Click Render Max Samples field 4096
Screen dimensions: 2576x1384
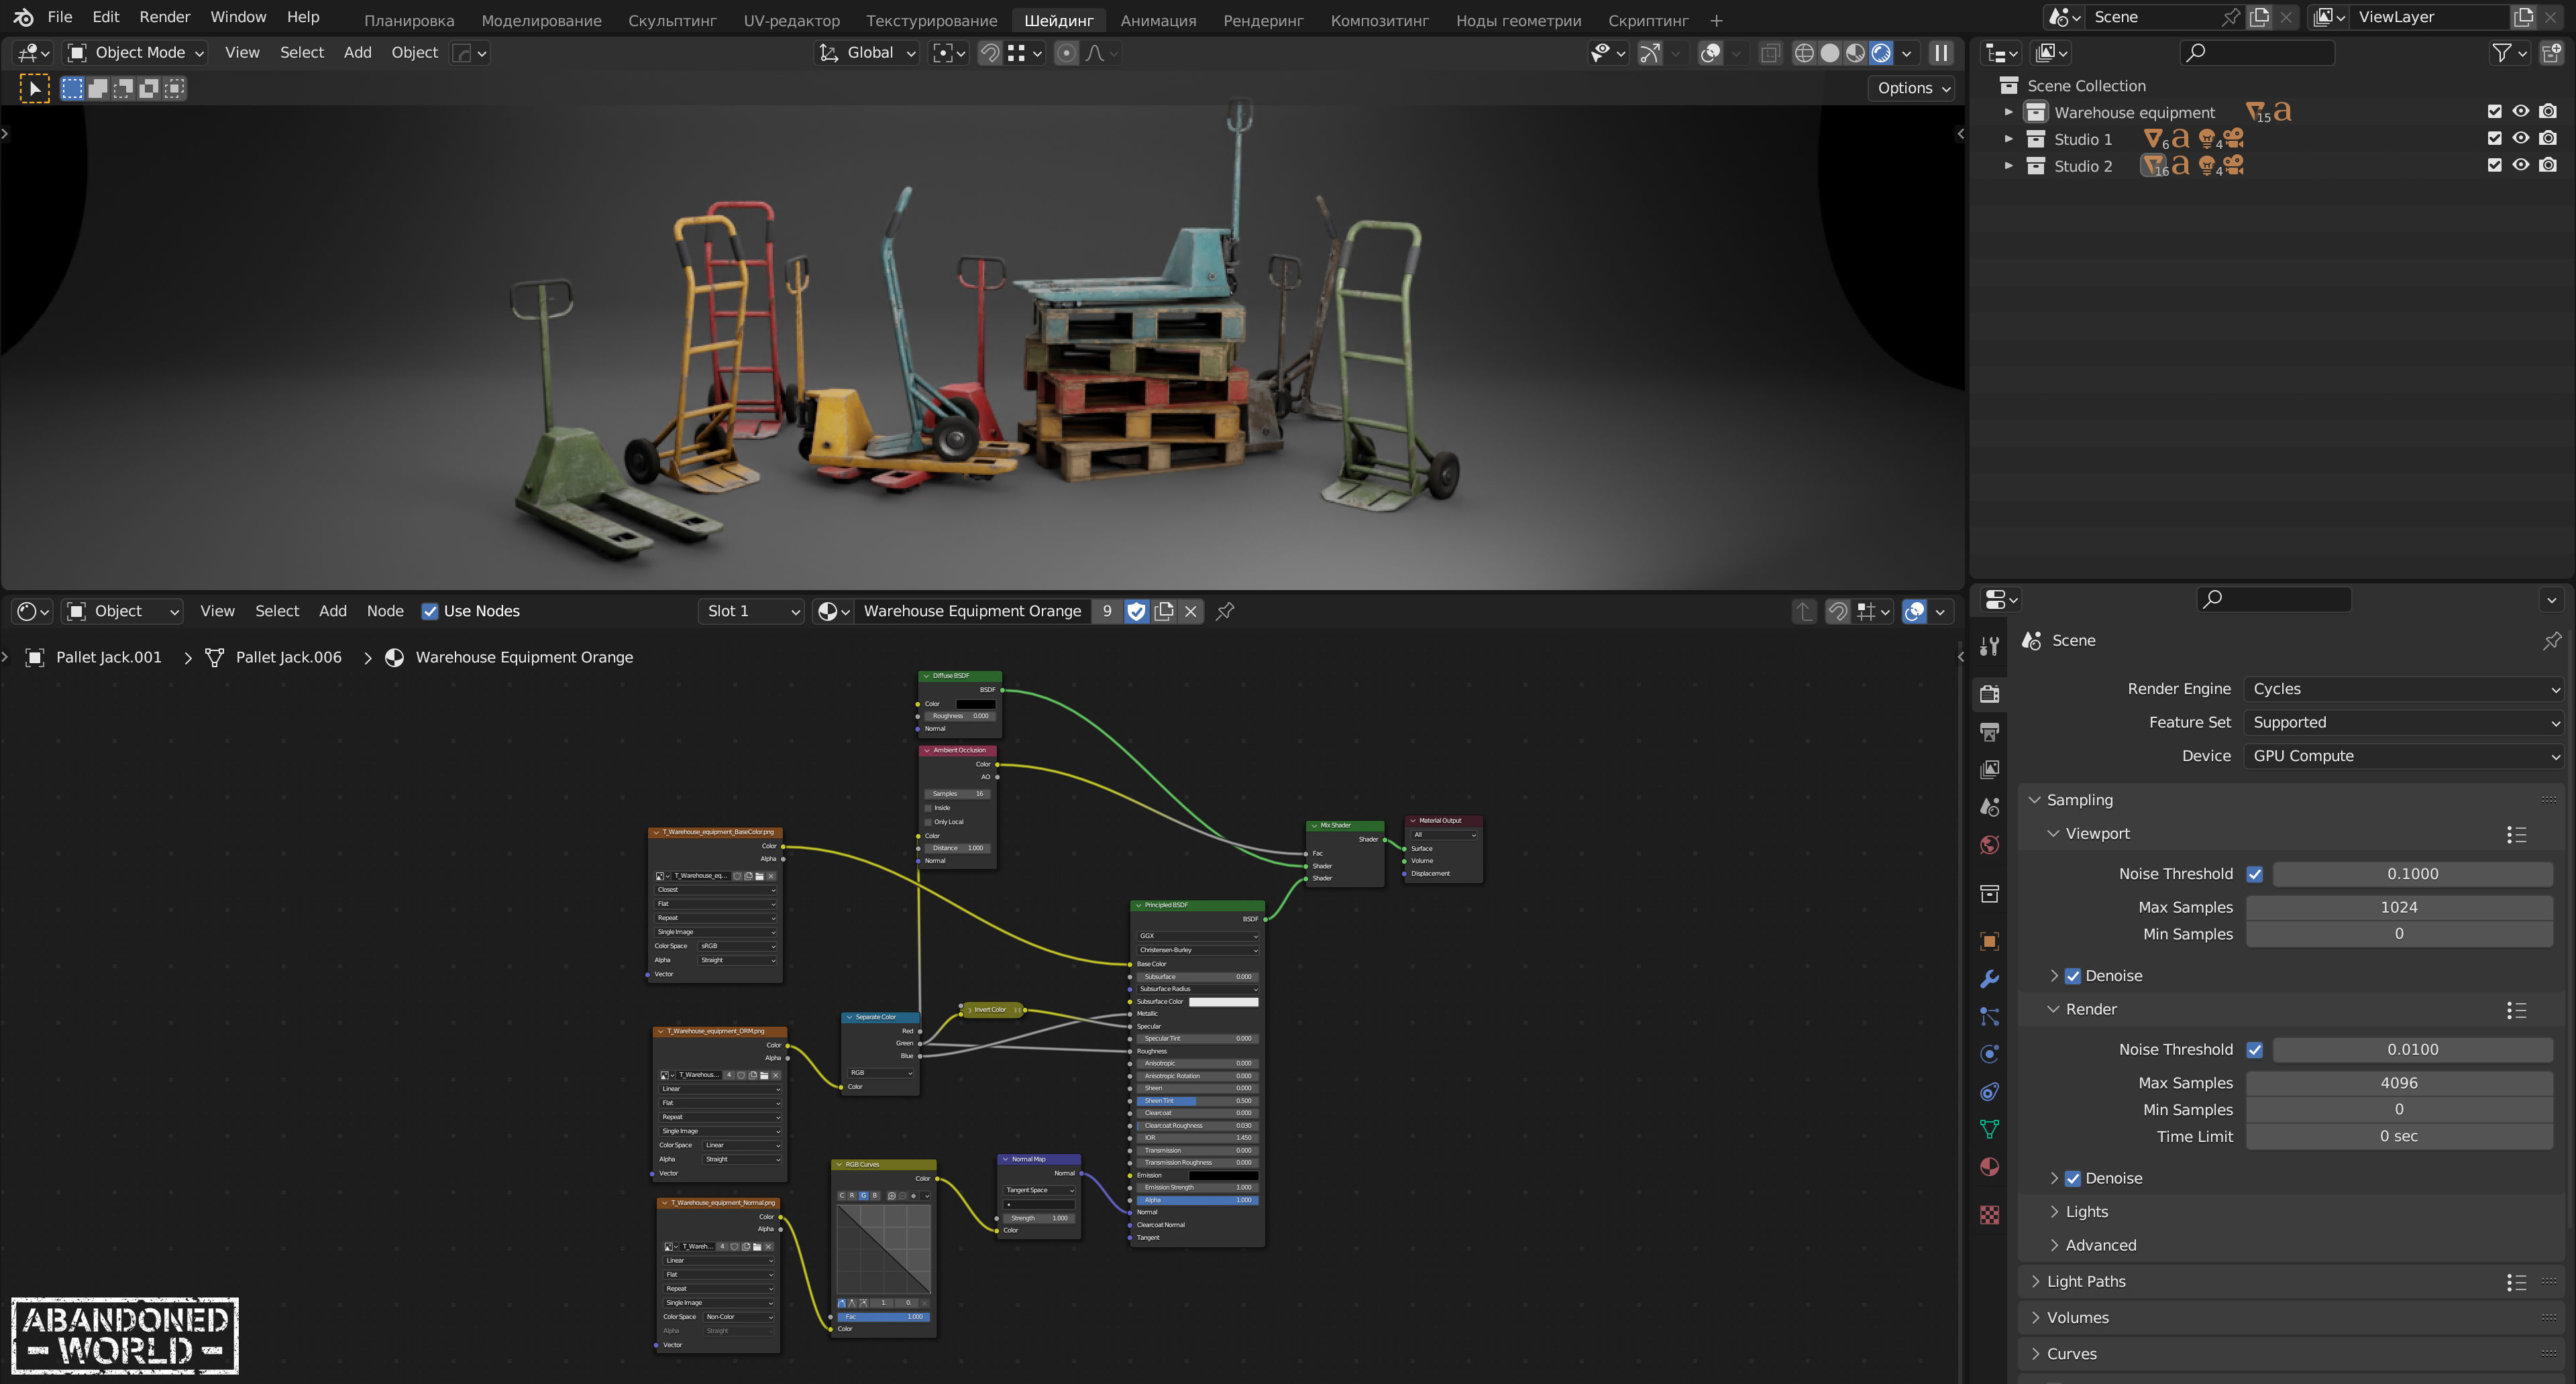click(2398, 1082)
